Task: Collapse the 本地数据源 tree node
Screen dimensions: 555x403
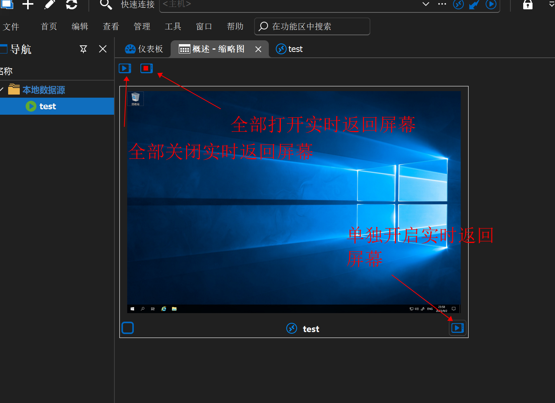Action: click(2, 90)
